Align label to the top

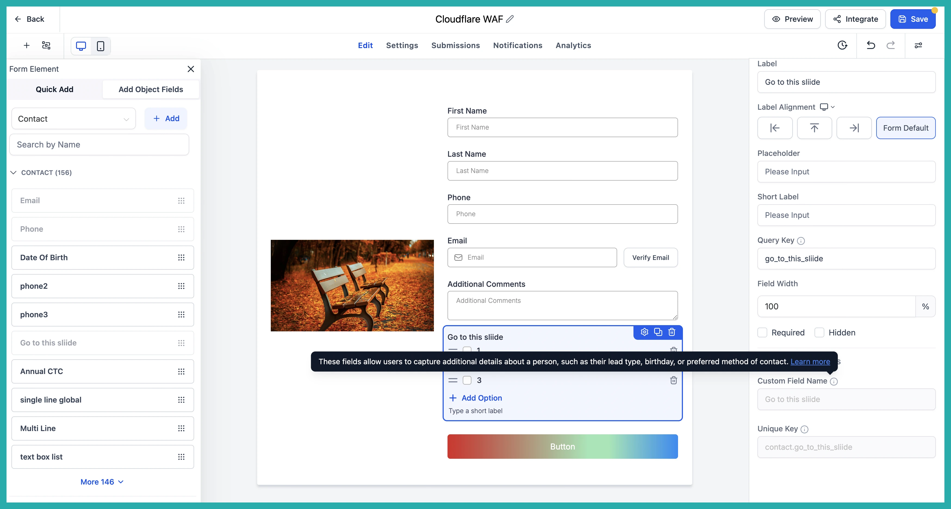coord(814,128)
